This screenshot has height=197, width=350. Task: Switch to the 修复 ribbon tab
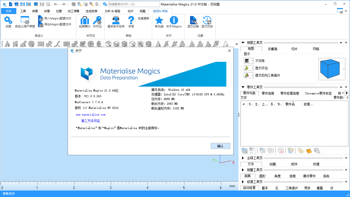[35, 11]
